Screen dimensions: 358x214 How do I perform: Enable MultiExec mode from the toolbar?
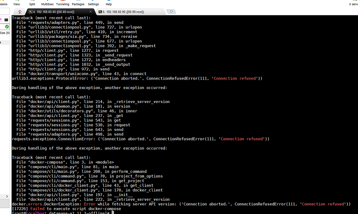(x=48, y=4)
